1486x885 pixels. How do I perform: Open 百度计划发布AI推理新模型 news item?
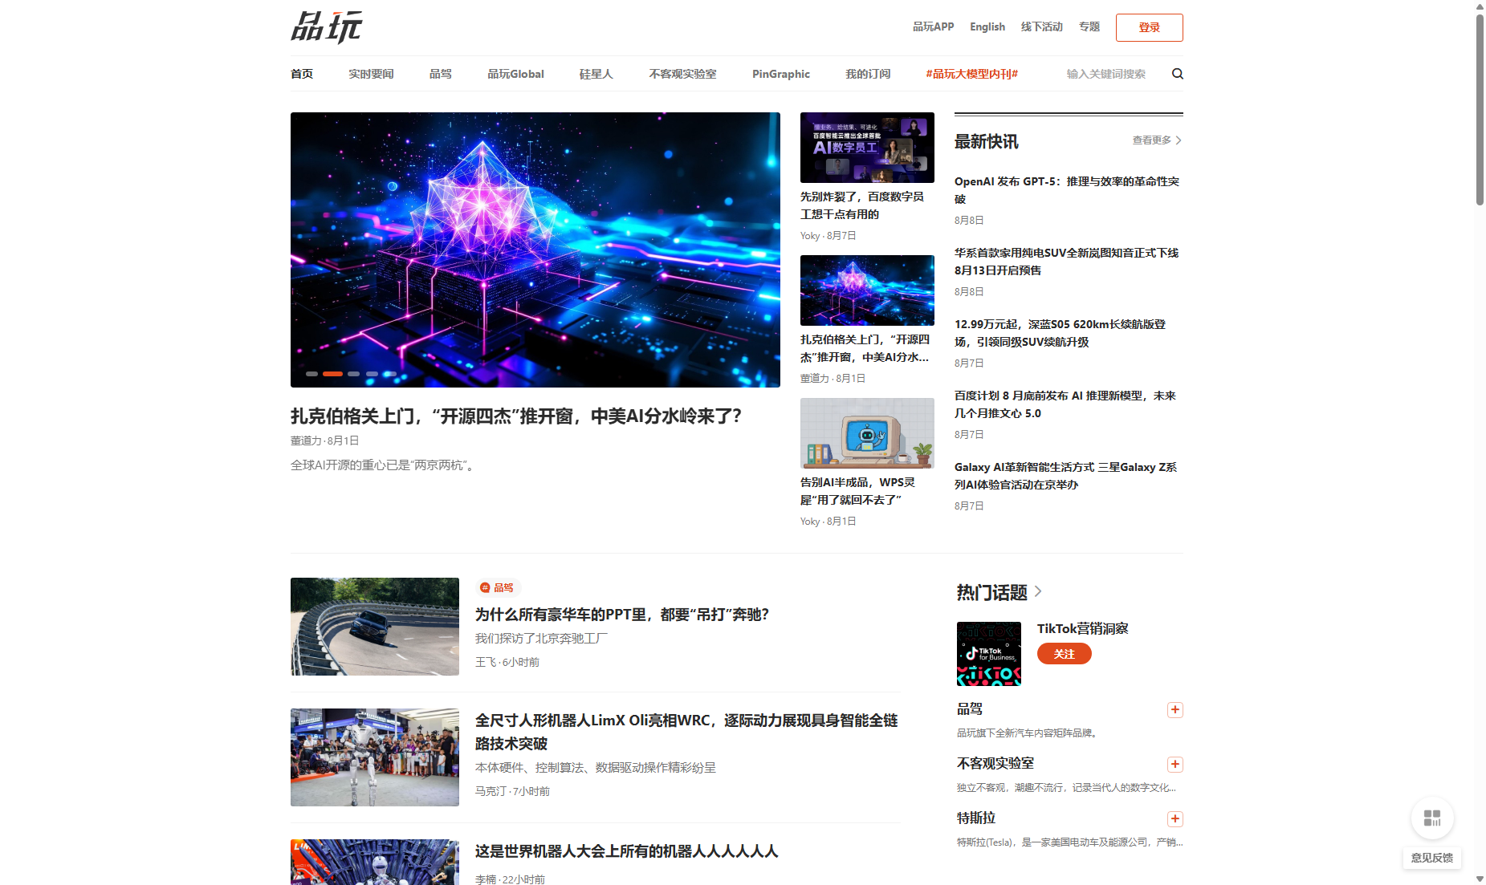[x=1065, y=404]
